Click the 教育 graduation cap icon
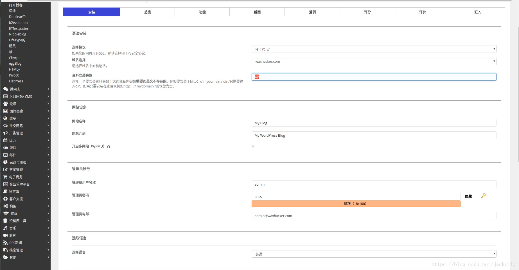Screen dimensions: 519x270 click(6, 213)
